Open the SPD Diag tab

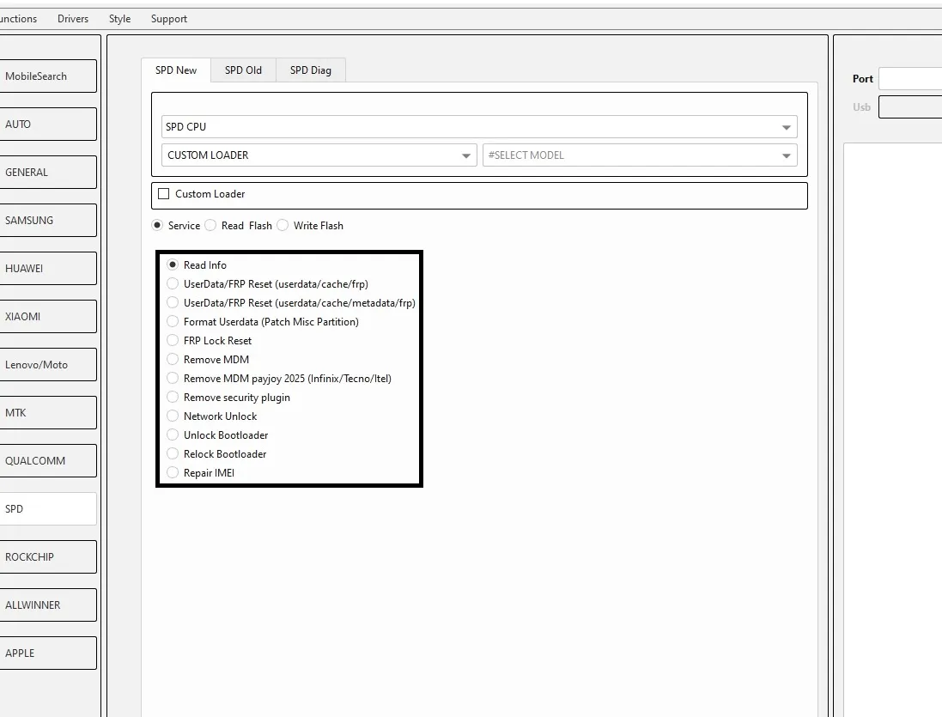coord(310,70)
